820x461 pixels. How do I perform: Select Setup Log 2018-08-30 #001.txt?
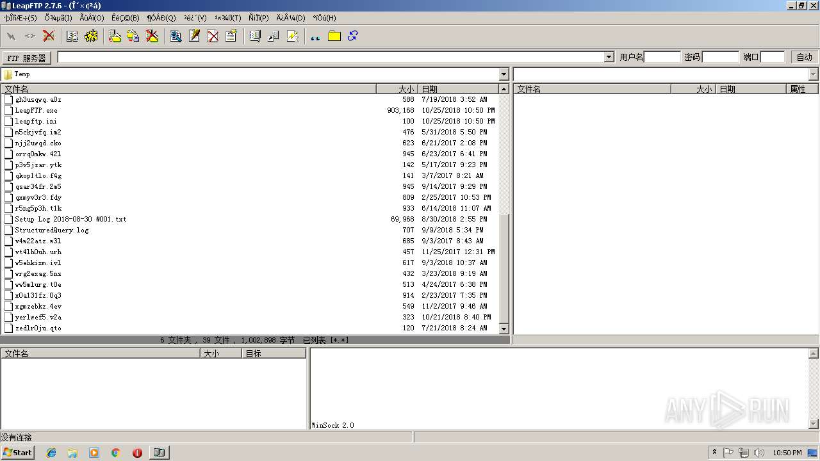[70, 219]
